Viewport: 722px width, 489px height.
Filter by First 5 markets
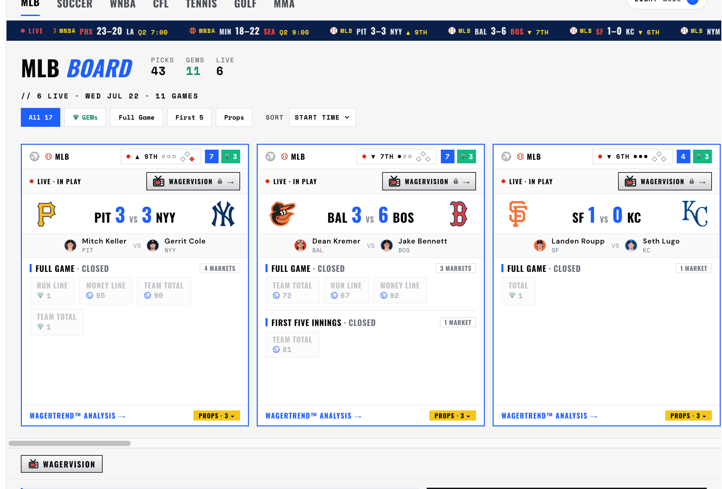click(x=189, y=117)
